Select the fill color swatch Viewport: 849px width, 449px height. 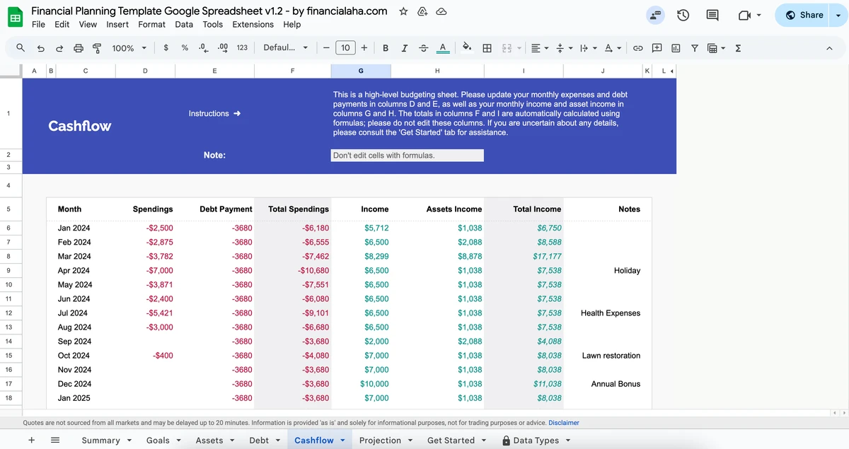click(x=466, y=47)
